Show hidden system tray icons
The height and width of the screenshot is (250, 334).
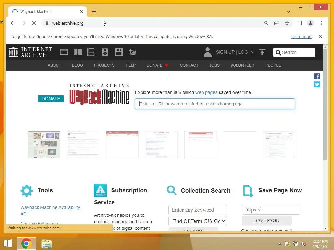point(280,244)
